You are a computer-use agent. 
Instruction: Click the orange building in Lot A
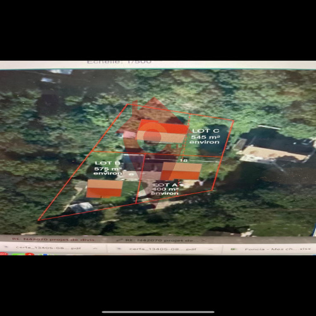(181, 171)
